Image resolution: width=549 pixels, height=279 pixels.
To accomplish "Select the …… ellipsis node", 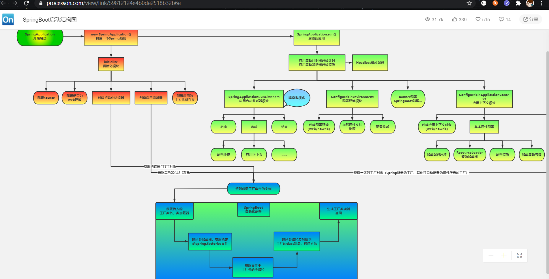I will 284,154.
